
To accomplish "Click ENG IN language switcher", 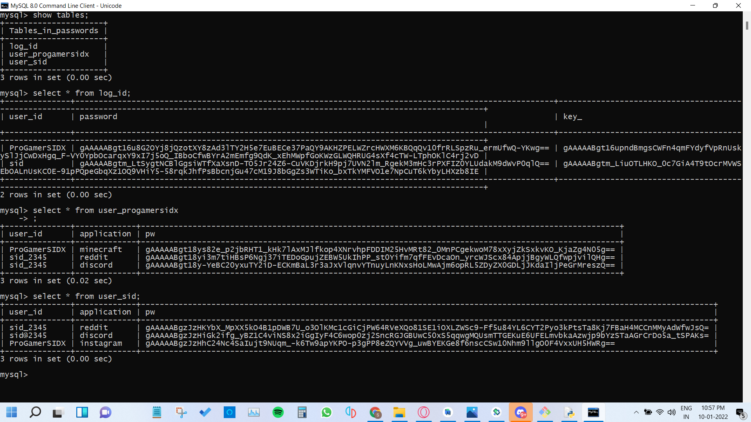I will pyautogui.click(x=686, y=412).
